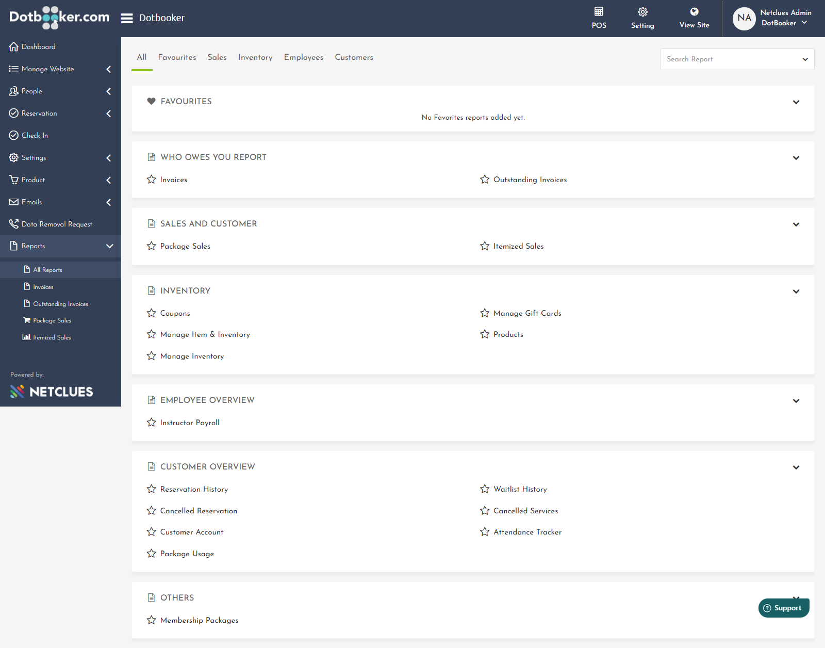
Task: Open the Membership Packages report
Action: (x=199, y=620)
